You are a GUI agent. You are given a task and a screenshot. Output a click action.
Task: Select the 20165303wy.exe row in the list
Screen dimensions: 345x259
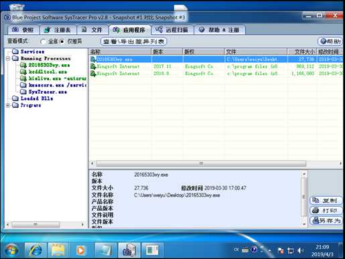tap(216, 60)
